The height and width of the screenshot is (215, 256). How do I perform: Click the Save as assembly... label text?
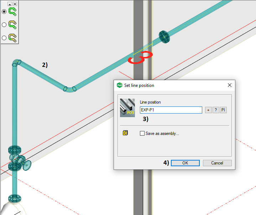[x=162, y=133]
